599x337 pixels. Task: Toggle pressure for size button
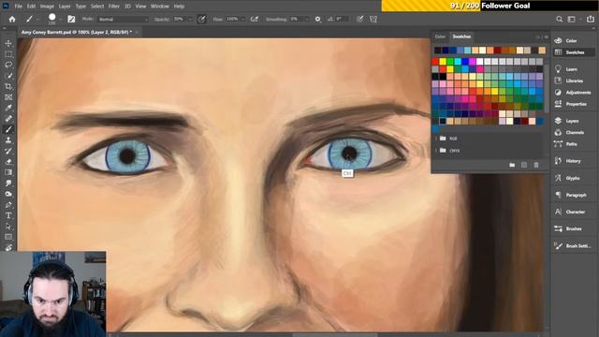coord(359,19)
